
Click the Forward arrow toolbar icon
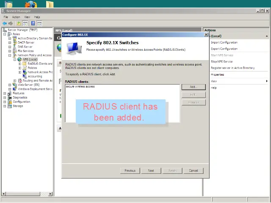coord(11,23)
